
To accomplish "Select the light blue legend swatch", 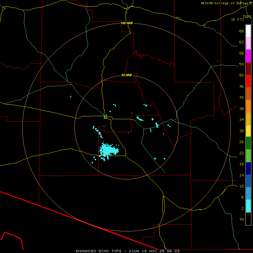I will pos(248,193).
